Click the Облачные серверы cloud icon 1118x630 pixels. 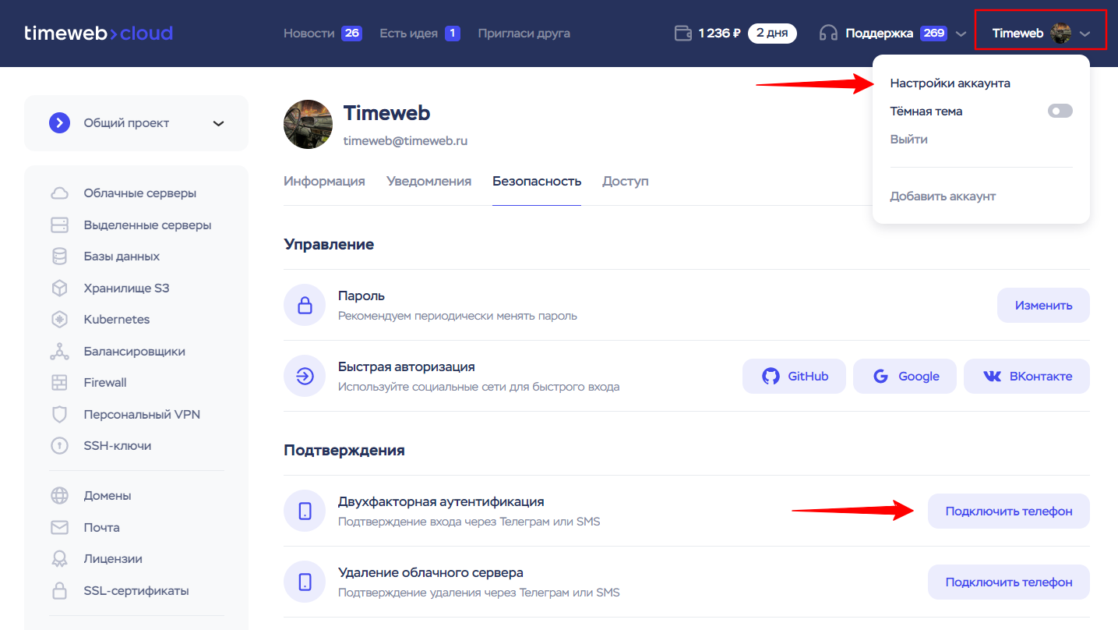click(x=59, y=193)
